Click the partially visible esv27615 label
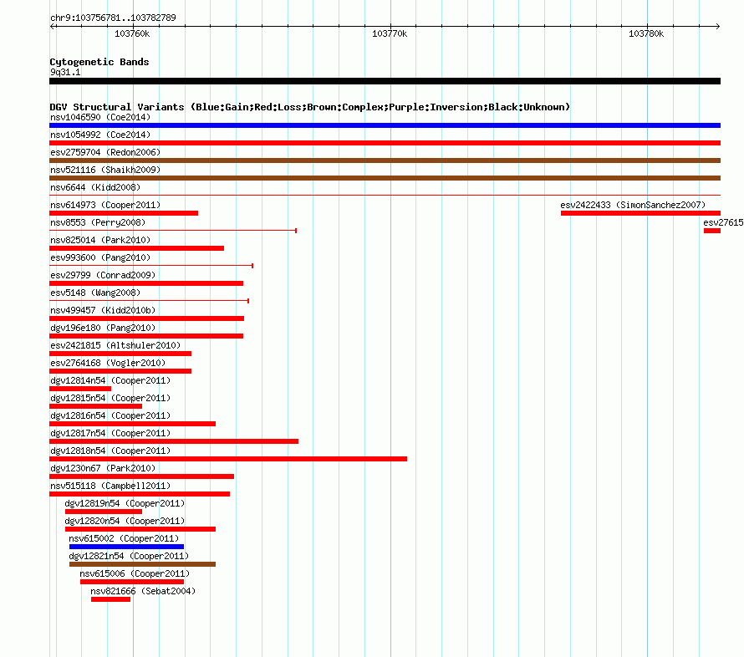This screenshot has height=657, width=744. click(724, 222)
